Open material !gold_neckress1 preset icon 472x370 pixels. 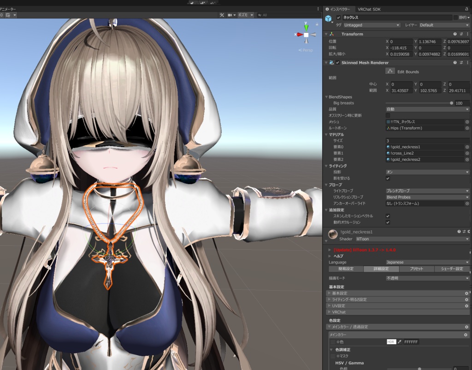[464, 232]
